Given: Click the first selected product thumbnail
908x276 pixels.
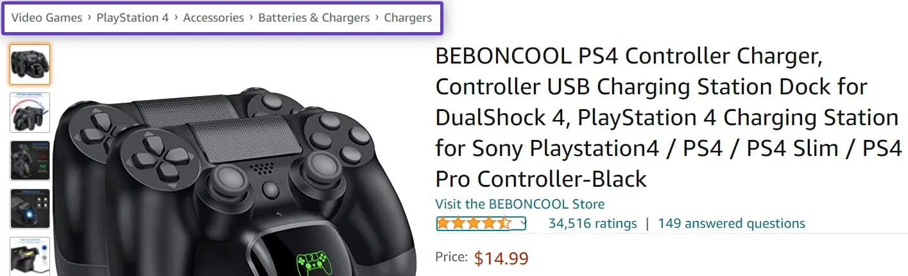Looking at the screenshot, I should [30, 64].
